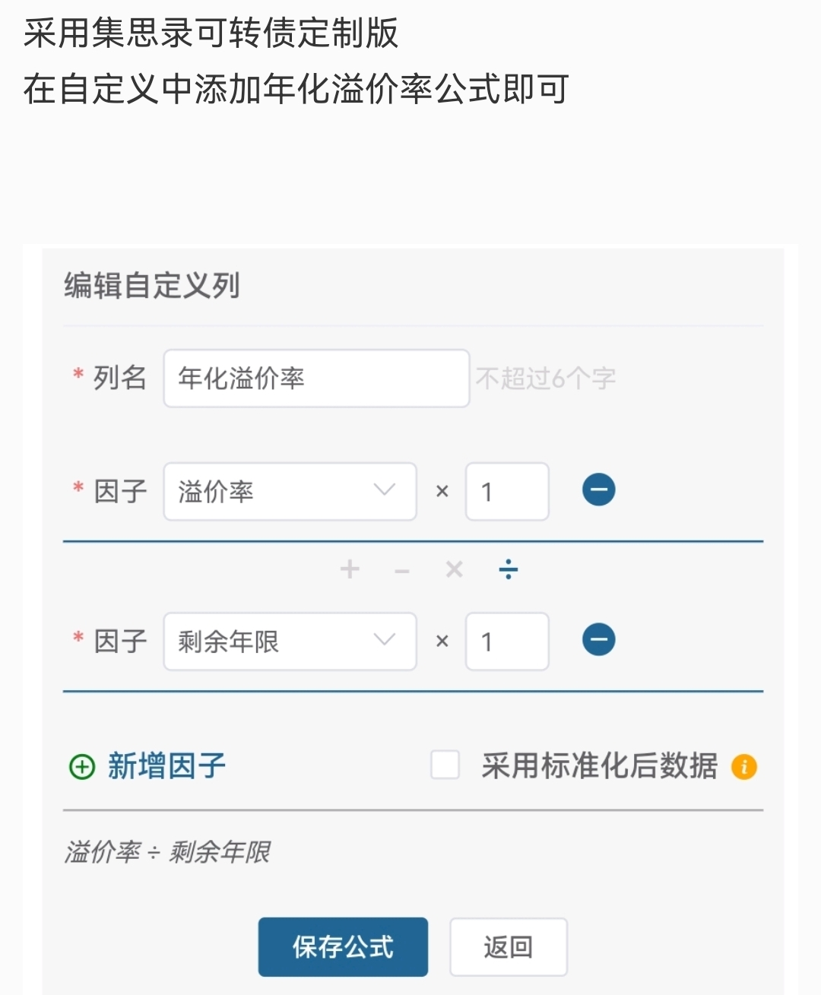821x995 pixels.
Task: Select the minus operator between factors
Action: (x=402, y=570)
